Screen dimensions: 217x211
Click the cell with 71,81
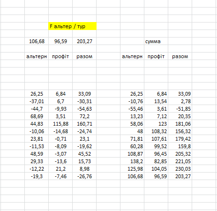[132, 139]
